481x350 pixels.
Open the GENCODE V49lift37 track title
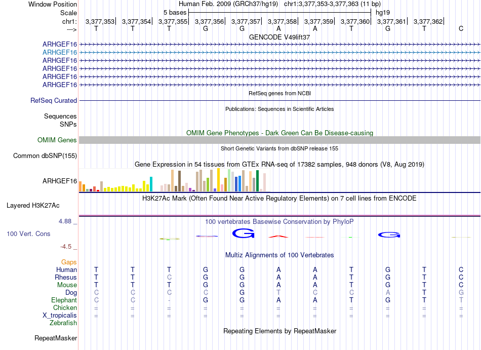279,37
